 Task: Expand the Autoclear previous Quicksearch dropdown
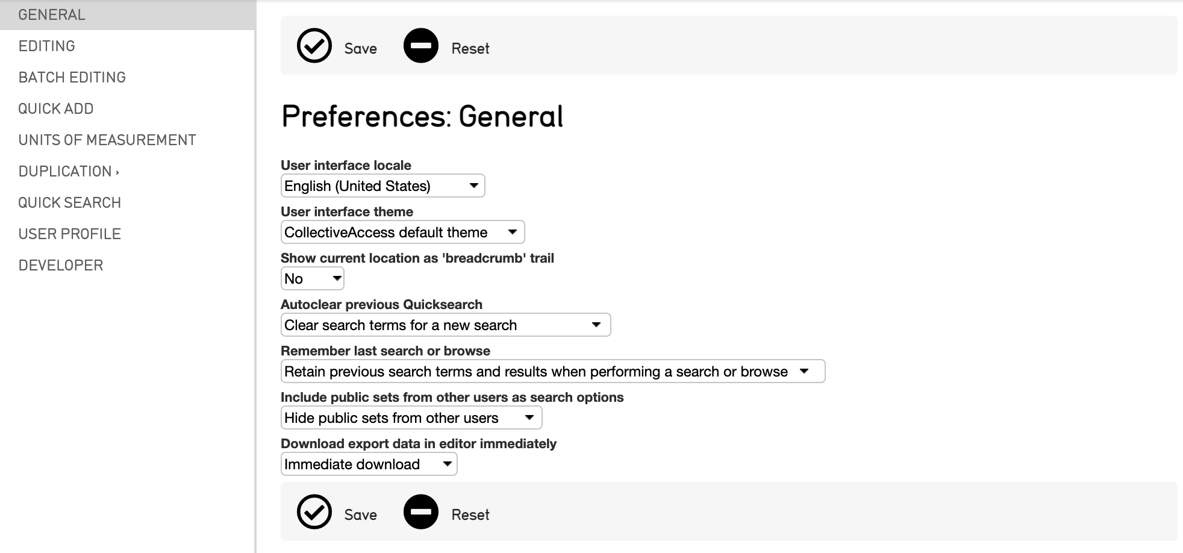(445, 325)
